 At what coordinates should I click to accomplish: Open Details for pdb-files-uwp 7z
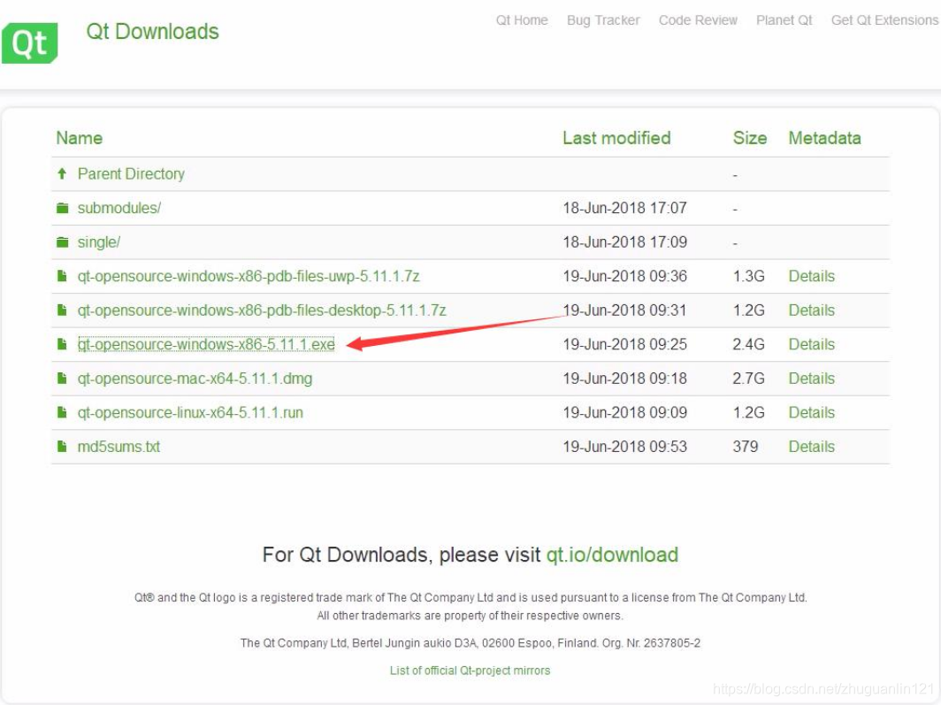(x=811, y=277)
